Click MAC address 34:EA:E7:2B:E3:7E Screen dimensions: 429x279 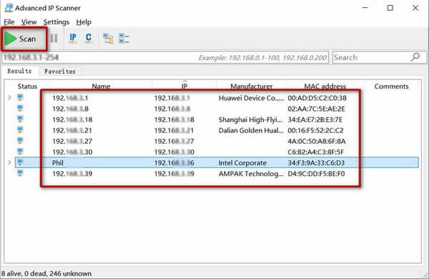tap(315, 119)
